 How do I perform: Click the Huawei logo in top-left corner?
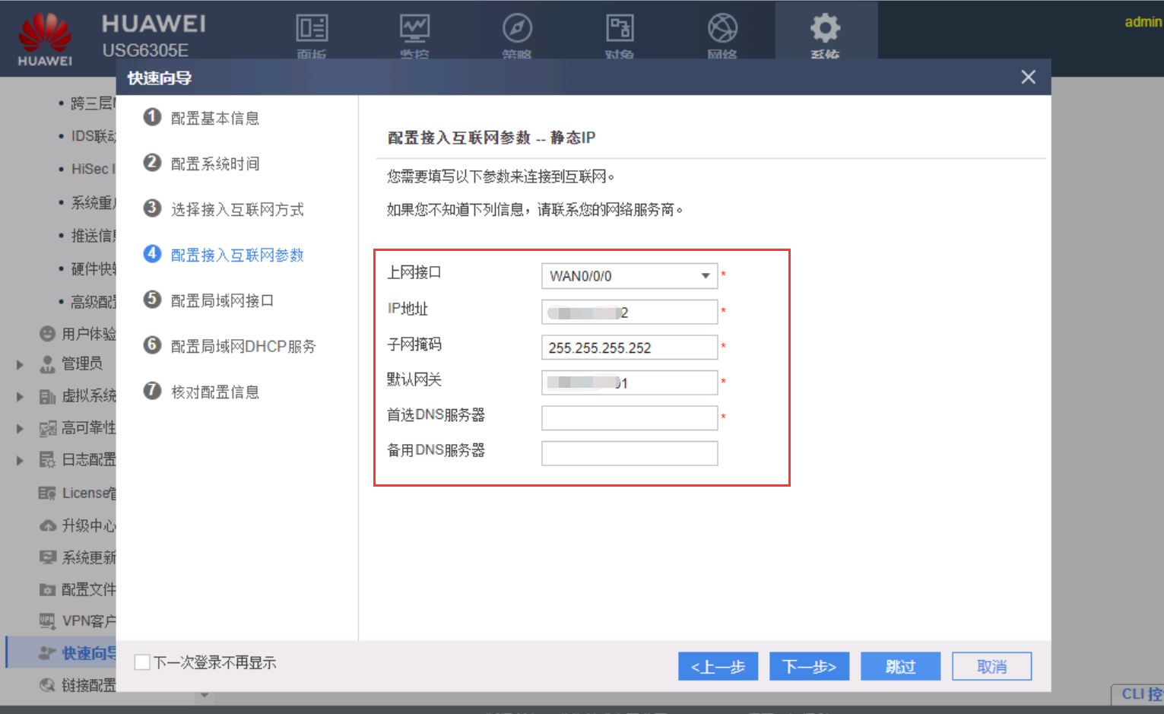pyautogui.click(x=45, y=39)
